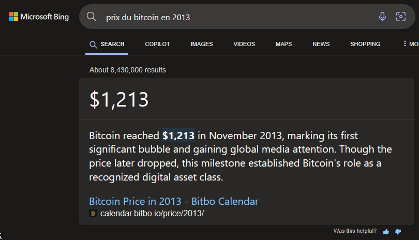Open the Videos tab
Image resolution: width=419 pixels, height=240 pixels.
point(244,44)
